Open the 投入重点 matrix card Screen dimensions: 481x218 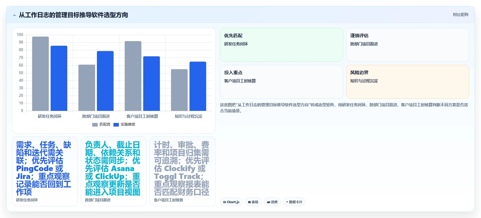281,82
